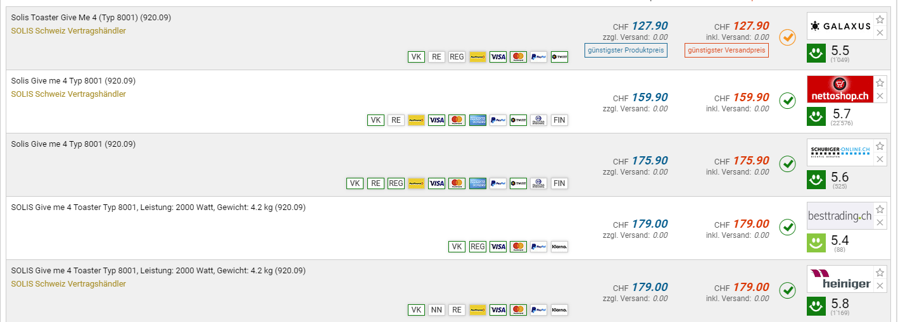Click the FIN financing badge in nettoshop.ch row

[x=559, y=120]
